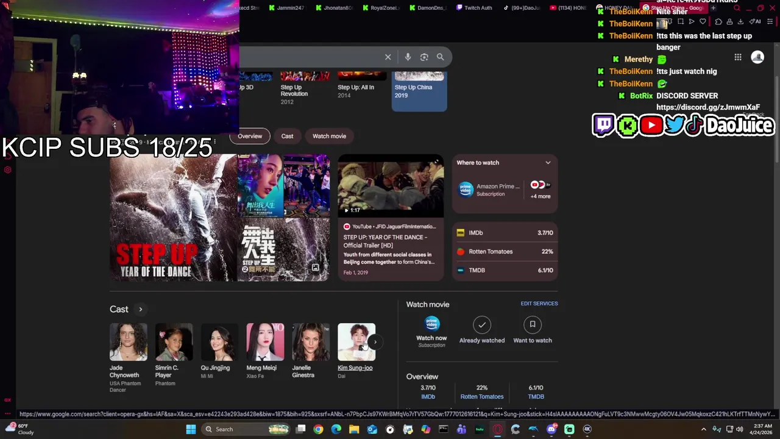Image resolution: width=780 pixels, height=439 pixels.
Task: Open Google Chrome from the taskbar
Action: click(318, 429)
